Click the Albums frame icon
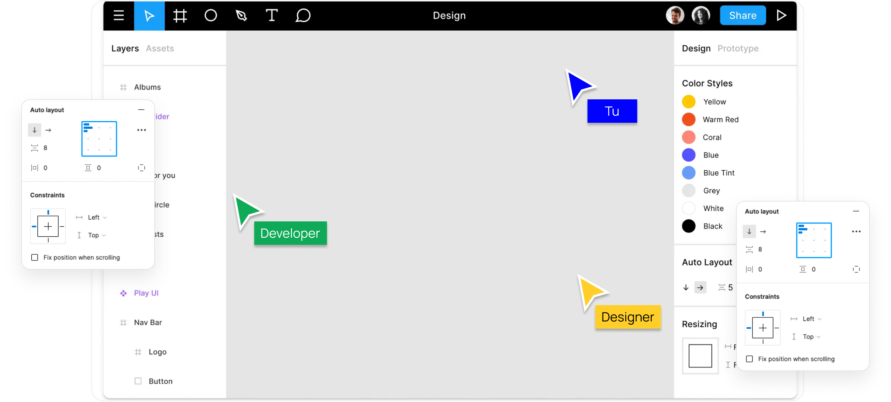The image size is (891, 402). [123, 87]
